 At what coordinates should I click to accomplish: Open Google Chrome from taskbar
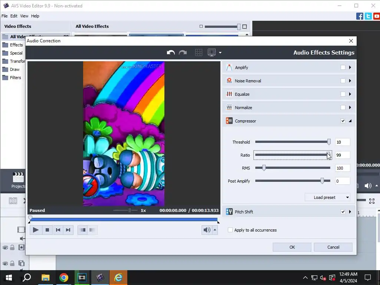click(64, 278)
